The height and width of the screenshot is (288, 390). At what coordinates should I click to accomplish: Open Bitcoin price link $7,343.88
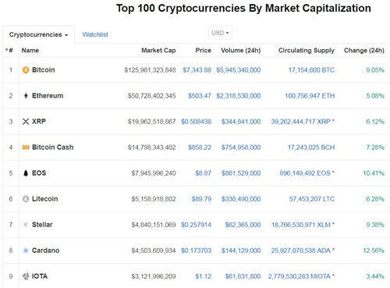tap(197, 70)
